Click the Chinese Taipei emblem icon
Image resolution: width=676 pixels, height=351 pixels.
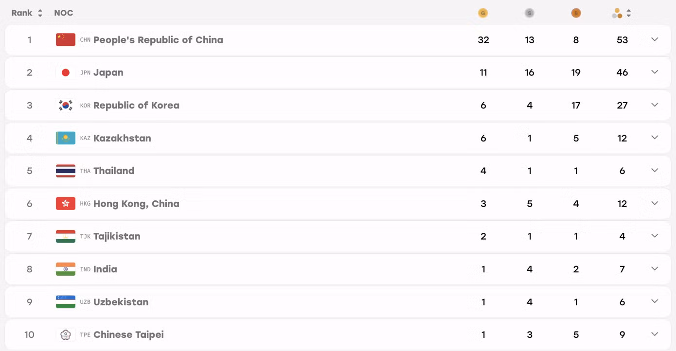click(x=66, y=334)
